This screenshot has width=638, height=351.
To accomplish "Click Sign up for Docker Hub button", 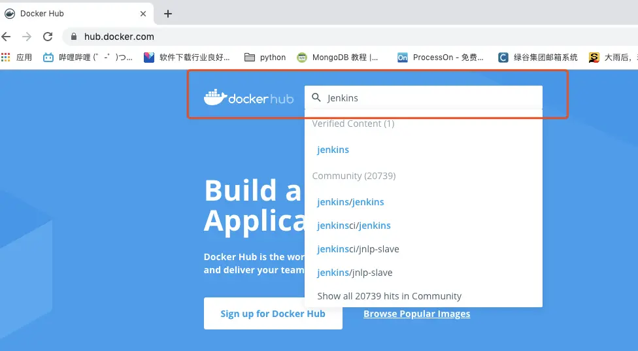I will pyautogui.click(x=273, y=314).
